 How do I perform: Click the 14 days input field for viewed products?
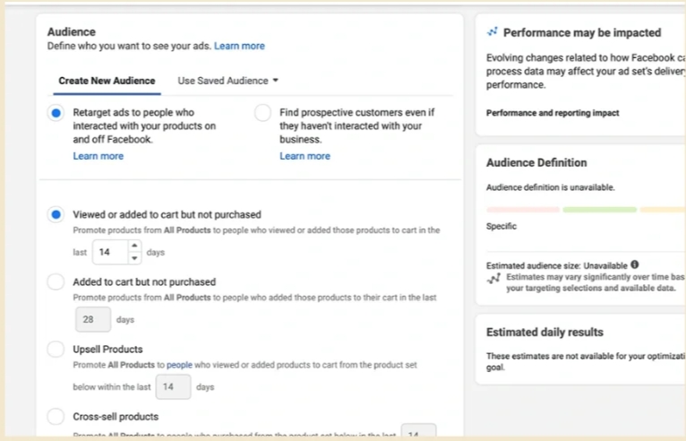click(111, 252)
